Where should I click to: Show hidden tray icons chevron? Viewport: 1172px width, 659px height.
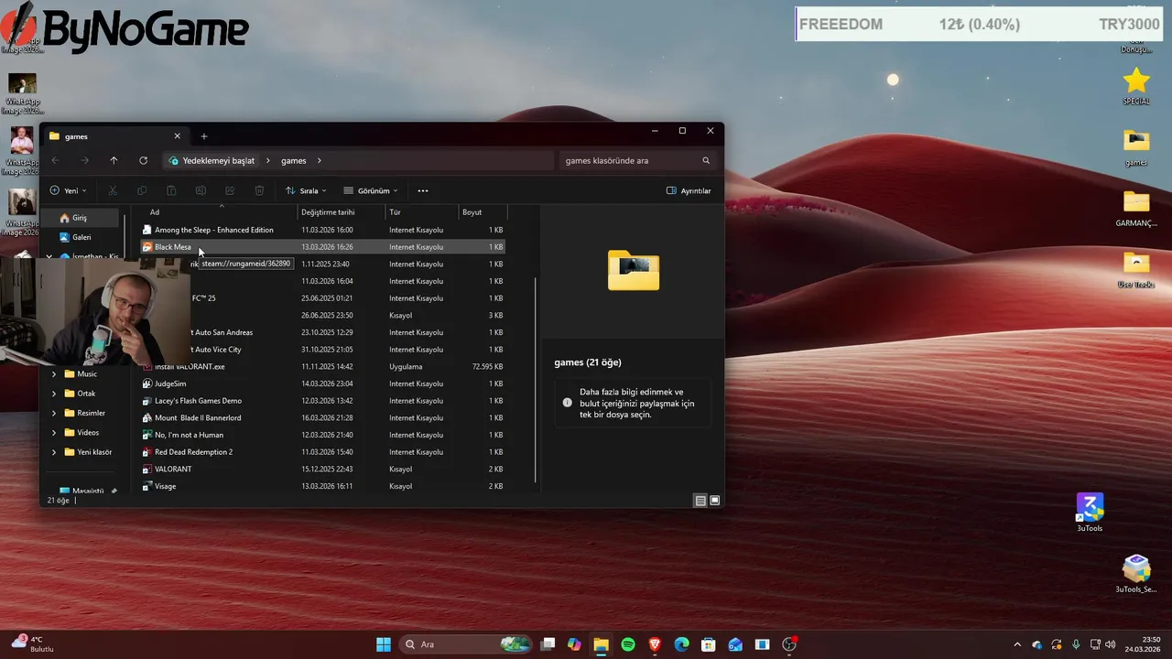point(1016,644)
